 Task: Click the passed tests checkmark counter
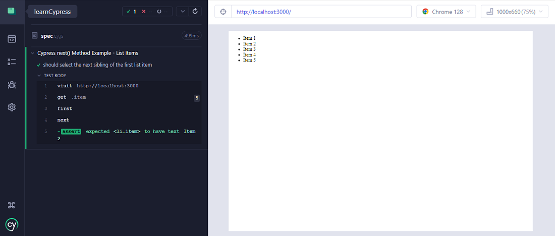pyautogui.click(x=131, y=12)
